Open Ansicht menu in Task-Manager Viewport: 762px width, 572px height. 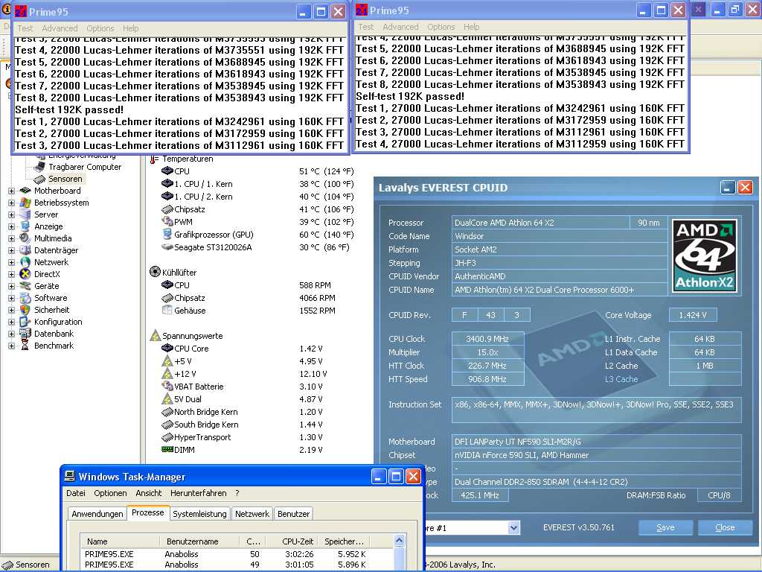tap(149, 493)
